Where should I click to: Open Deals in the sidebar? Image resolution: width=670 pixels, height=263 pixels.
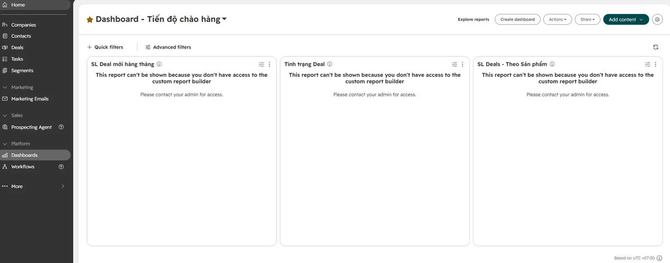pyautogui.click(x=17, y=47)
